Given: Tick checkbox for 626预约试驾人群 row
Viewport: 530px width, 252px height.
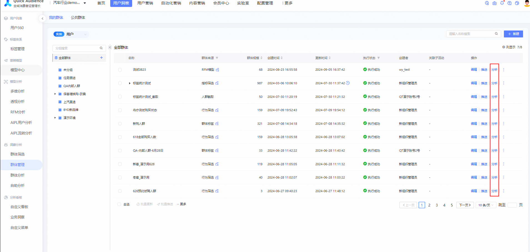Looking at the screenshot, I should (120, 191).
